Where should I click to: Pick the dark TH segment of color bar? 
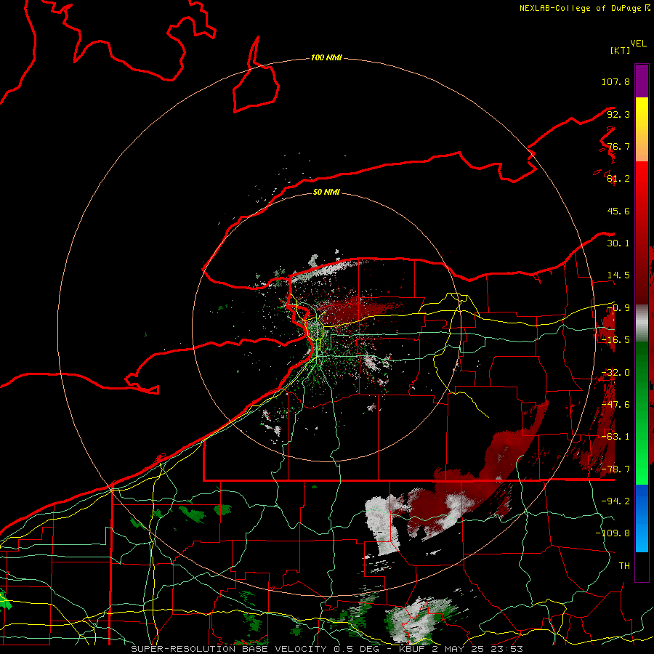pos(642,567)
